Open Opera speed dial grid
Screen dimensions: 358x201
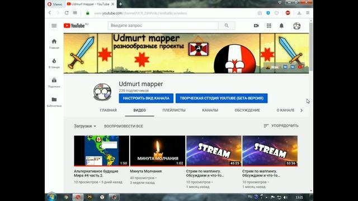[x=75, y=13]
